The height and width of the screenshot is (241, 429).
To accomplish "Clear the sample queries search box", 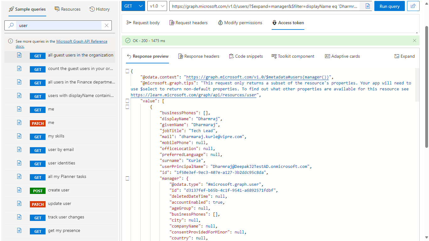I will (106, 25).
